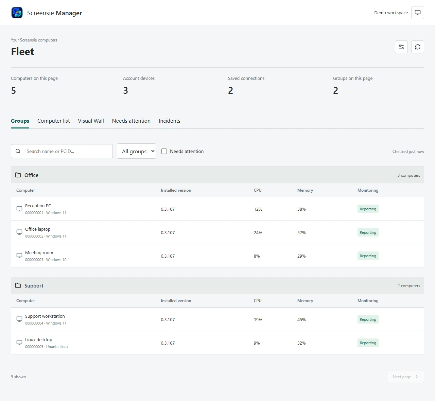Click the Account devices stat value 3
This screenshot has width=435, height=401.
click(125, 90)
